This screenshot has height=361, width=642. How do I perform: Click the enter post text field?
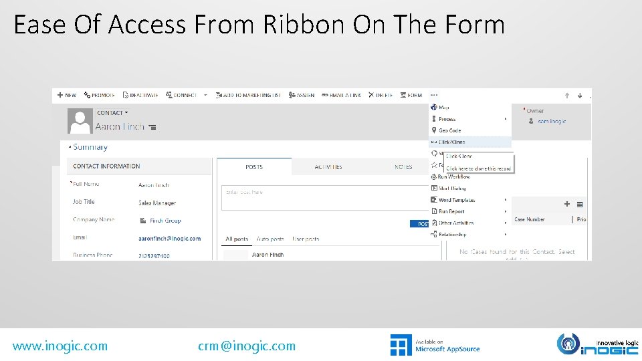pyautogui.click(x=325, y=198)
